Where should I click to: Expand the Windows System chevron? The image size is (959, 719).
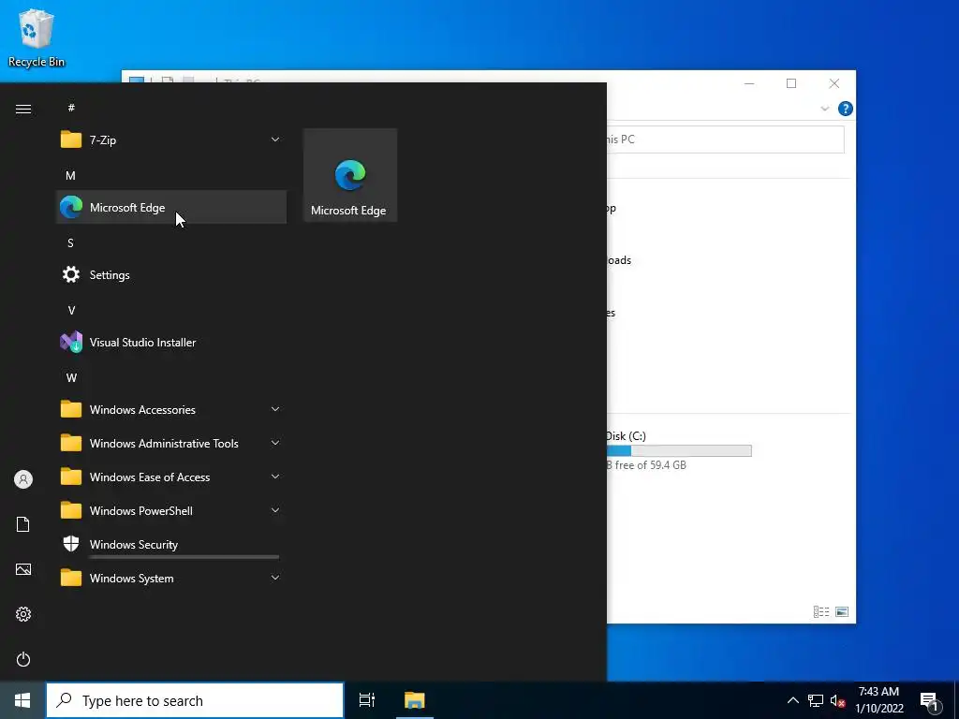(x=275, y=578)
